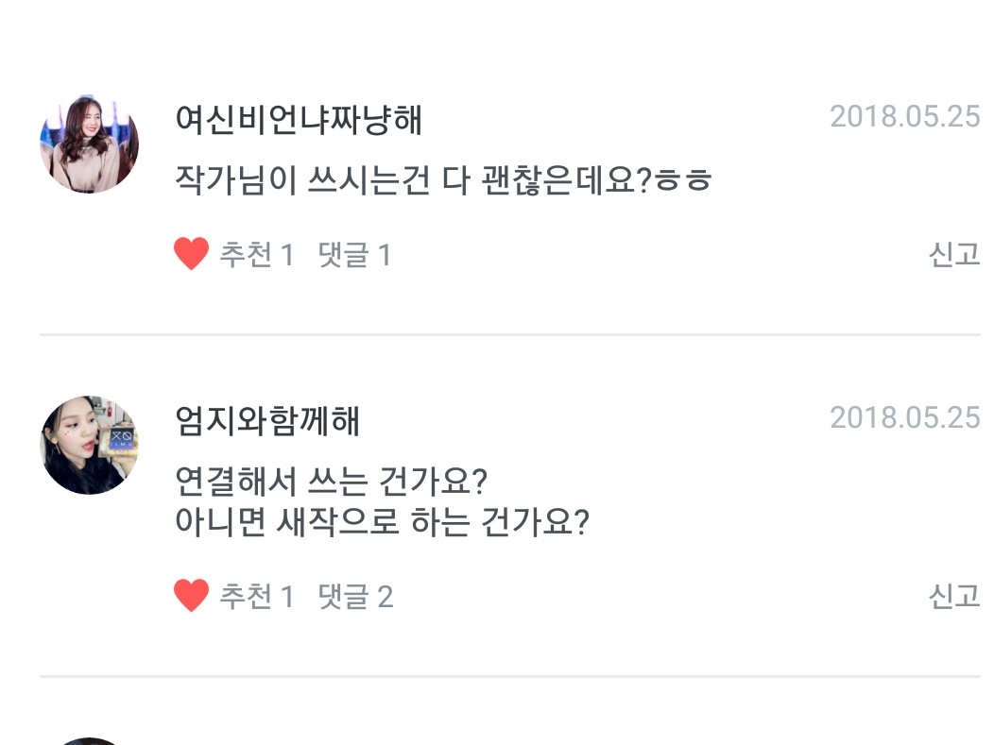Image resolution: width=994 pixels, height=745 pixels.
Task: Click the divider below 엄지와함께해's comment
Action: [x=509, y=676]
